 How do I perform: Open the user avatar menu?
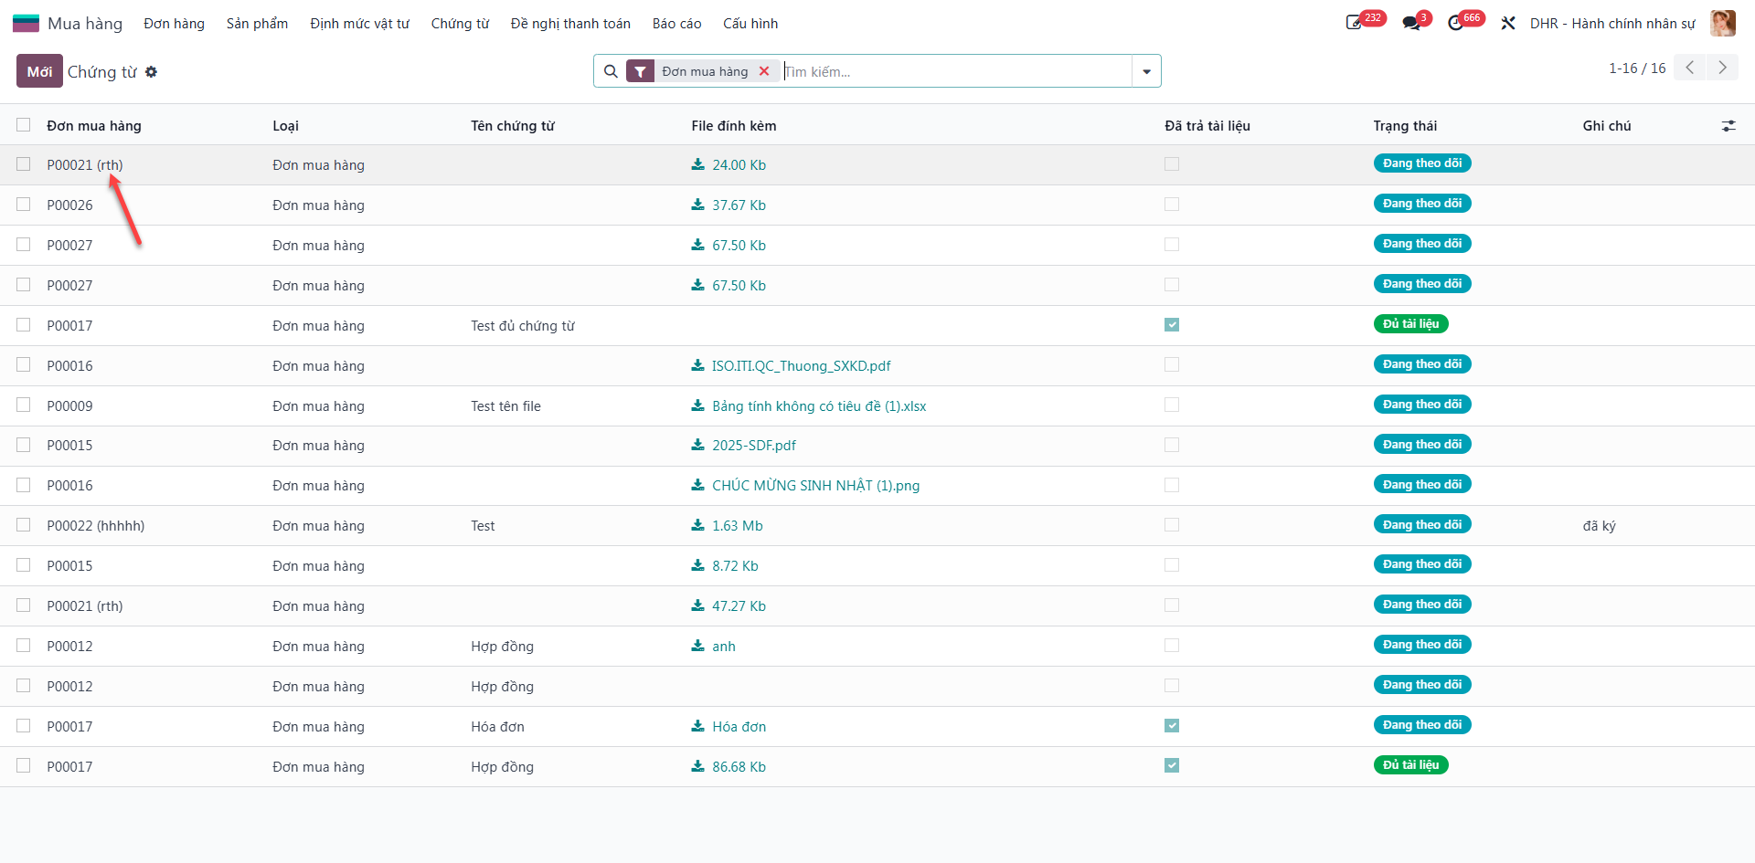point(1723,23)
